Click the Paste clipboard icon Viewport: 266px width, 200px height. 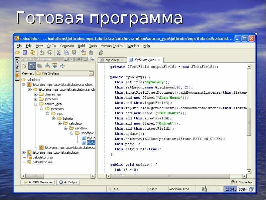pyautogui.click(x=74, y=53)
